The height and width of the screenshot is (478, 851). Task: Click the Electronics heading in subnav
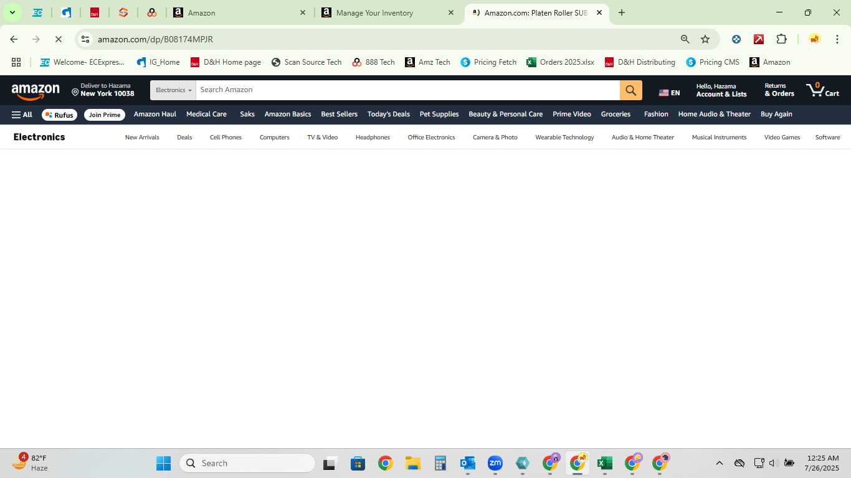click(x=39, y=137)
